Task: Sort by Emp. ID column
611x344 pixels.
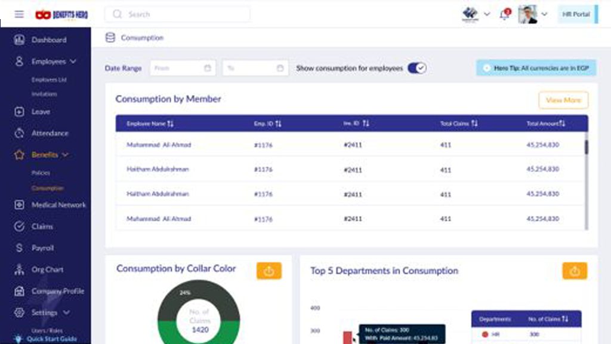Action: click(278, 124)
